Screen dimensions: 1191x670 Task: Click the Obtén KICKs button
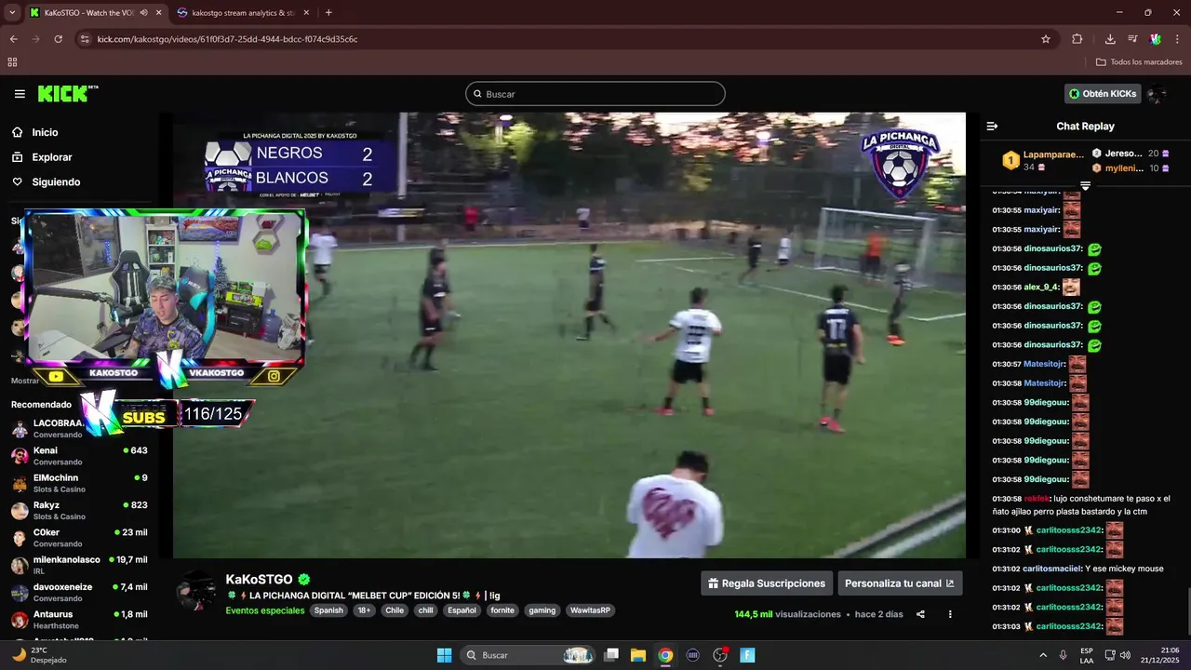pos(1103,94)
